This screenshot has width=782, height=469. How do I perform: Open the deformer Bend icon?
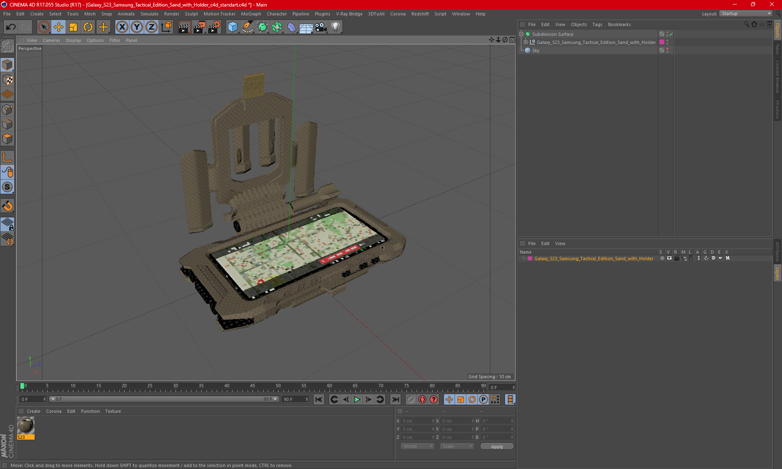[x=292, y=27]
